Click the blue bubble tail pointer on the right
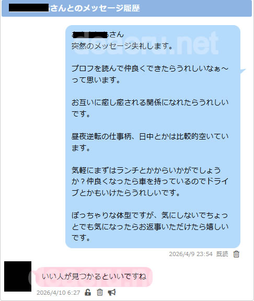Viewport: 254px width, 301px height. pyautogui.click(x=243, y=71)
